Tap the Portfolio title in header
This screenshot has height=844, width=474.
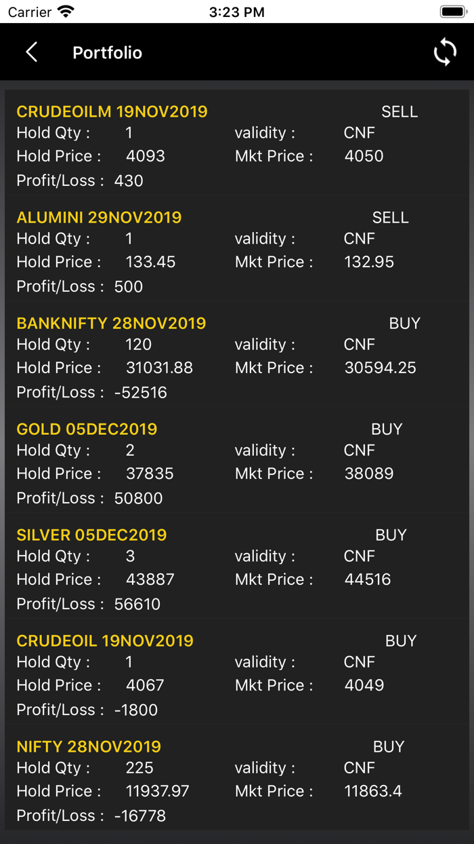click(107, 53)
